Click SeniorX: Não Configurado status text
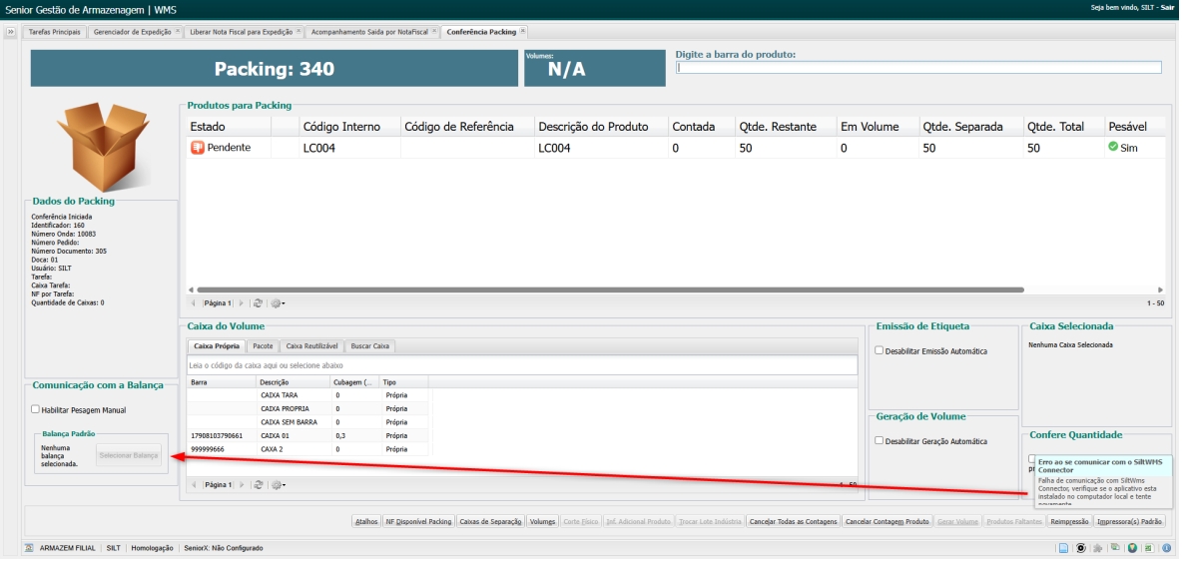The width and height of the screenshot is (1189, 569). coord(223,548)
